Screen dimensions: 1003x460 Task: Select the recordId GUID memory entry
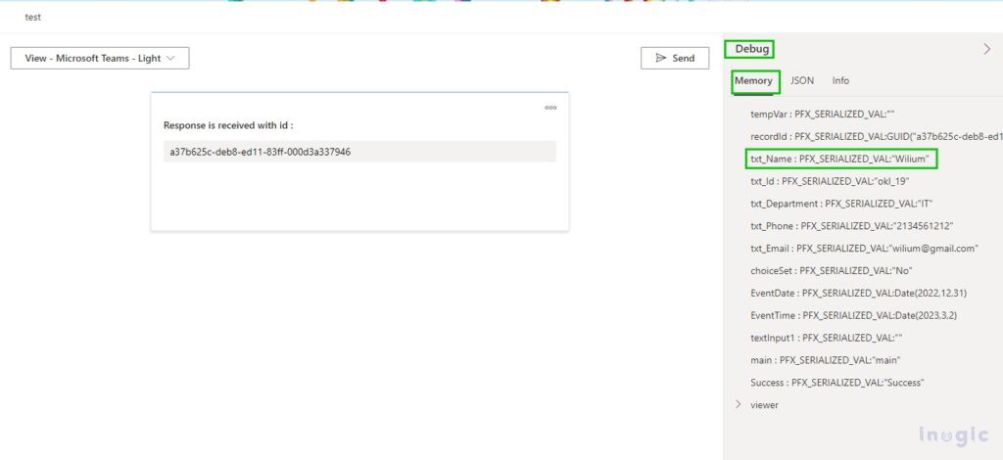[x=877, y=136]
